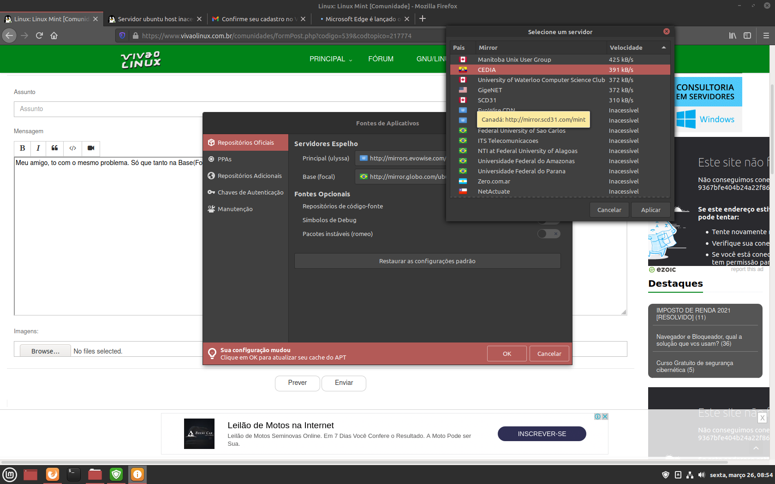The image size is (775, 484).
Task: Toggle Pacotes instáveis (romeo) switch
Action: 549,234
